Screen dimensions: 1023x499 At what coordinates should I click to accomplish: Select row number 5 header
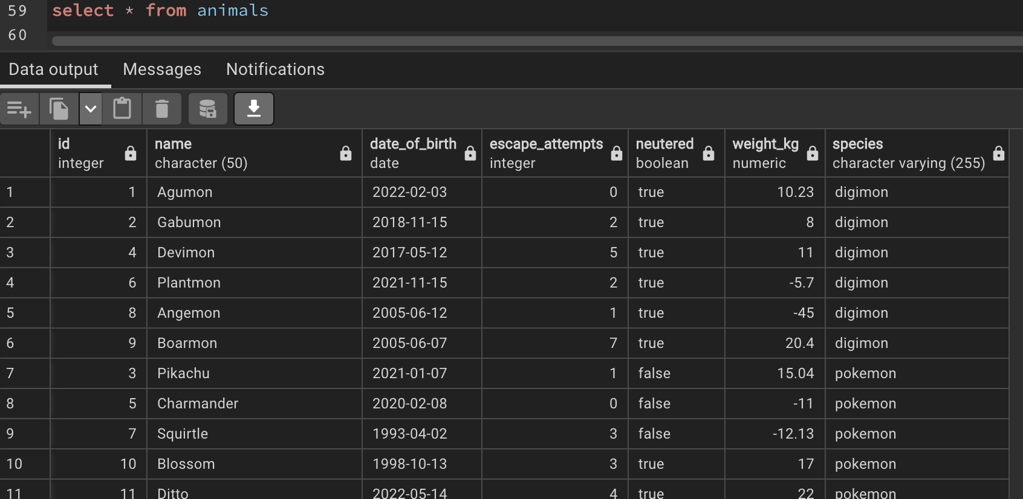(x=25, y=313)
